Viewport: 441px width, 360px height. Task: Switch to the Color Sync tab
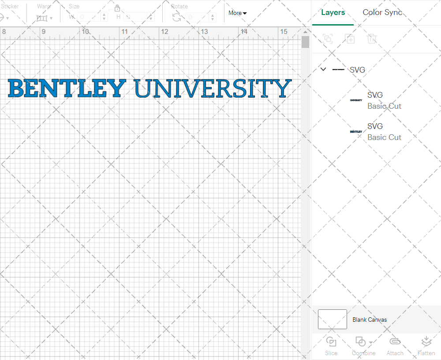pos(382,12)
